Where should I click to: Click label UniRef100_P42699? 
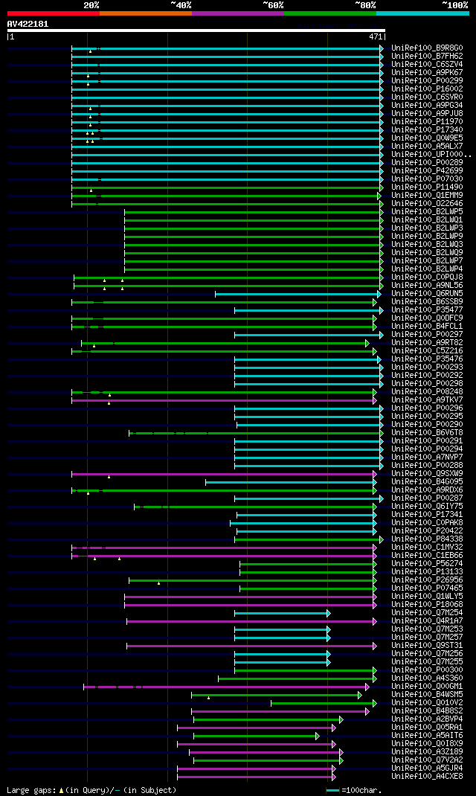pyautogui.click(x=427, y=170)
